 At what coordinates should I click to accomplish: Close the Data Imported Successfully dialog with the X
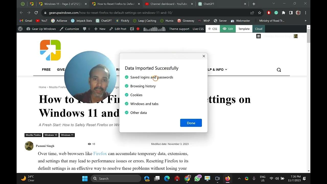[x=204, y=56]
